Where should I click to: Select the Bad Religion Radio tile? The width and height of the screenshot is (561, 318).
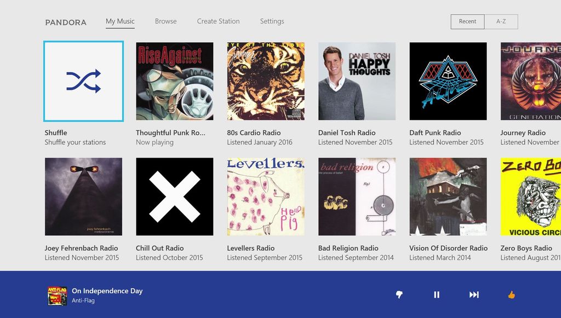[x=357, y=196]
